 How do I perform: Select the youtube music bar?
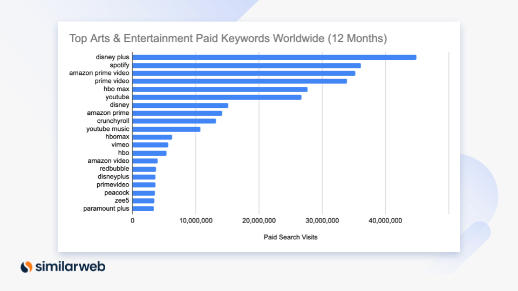(x=167, y=129)
